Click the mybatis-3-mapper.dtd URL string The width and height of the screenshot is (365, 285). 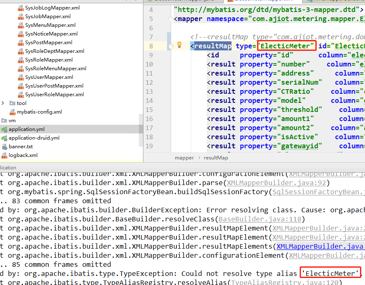click(x=267, y=10)
